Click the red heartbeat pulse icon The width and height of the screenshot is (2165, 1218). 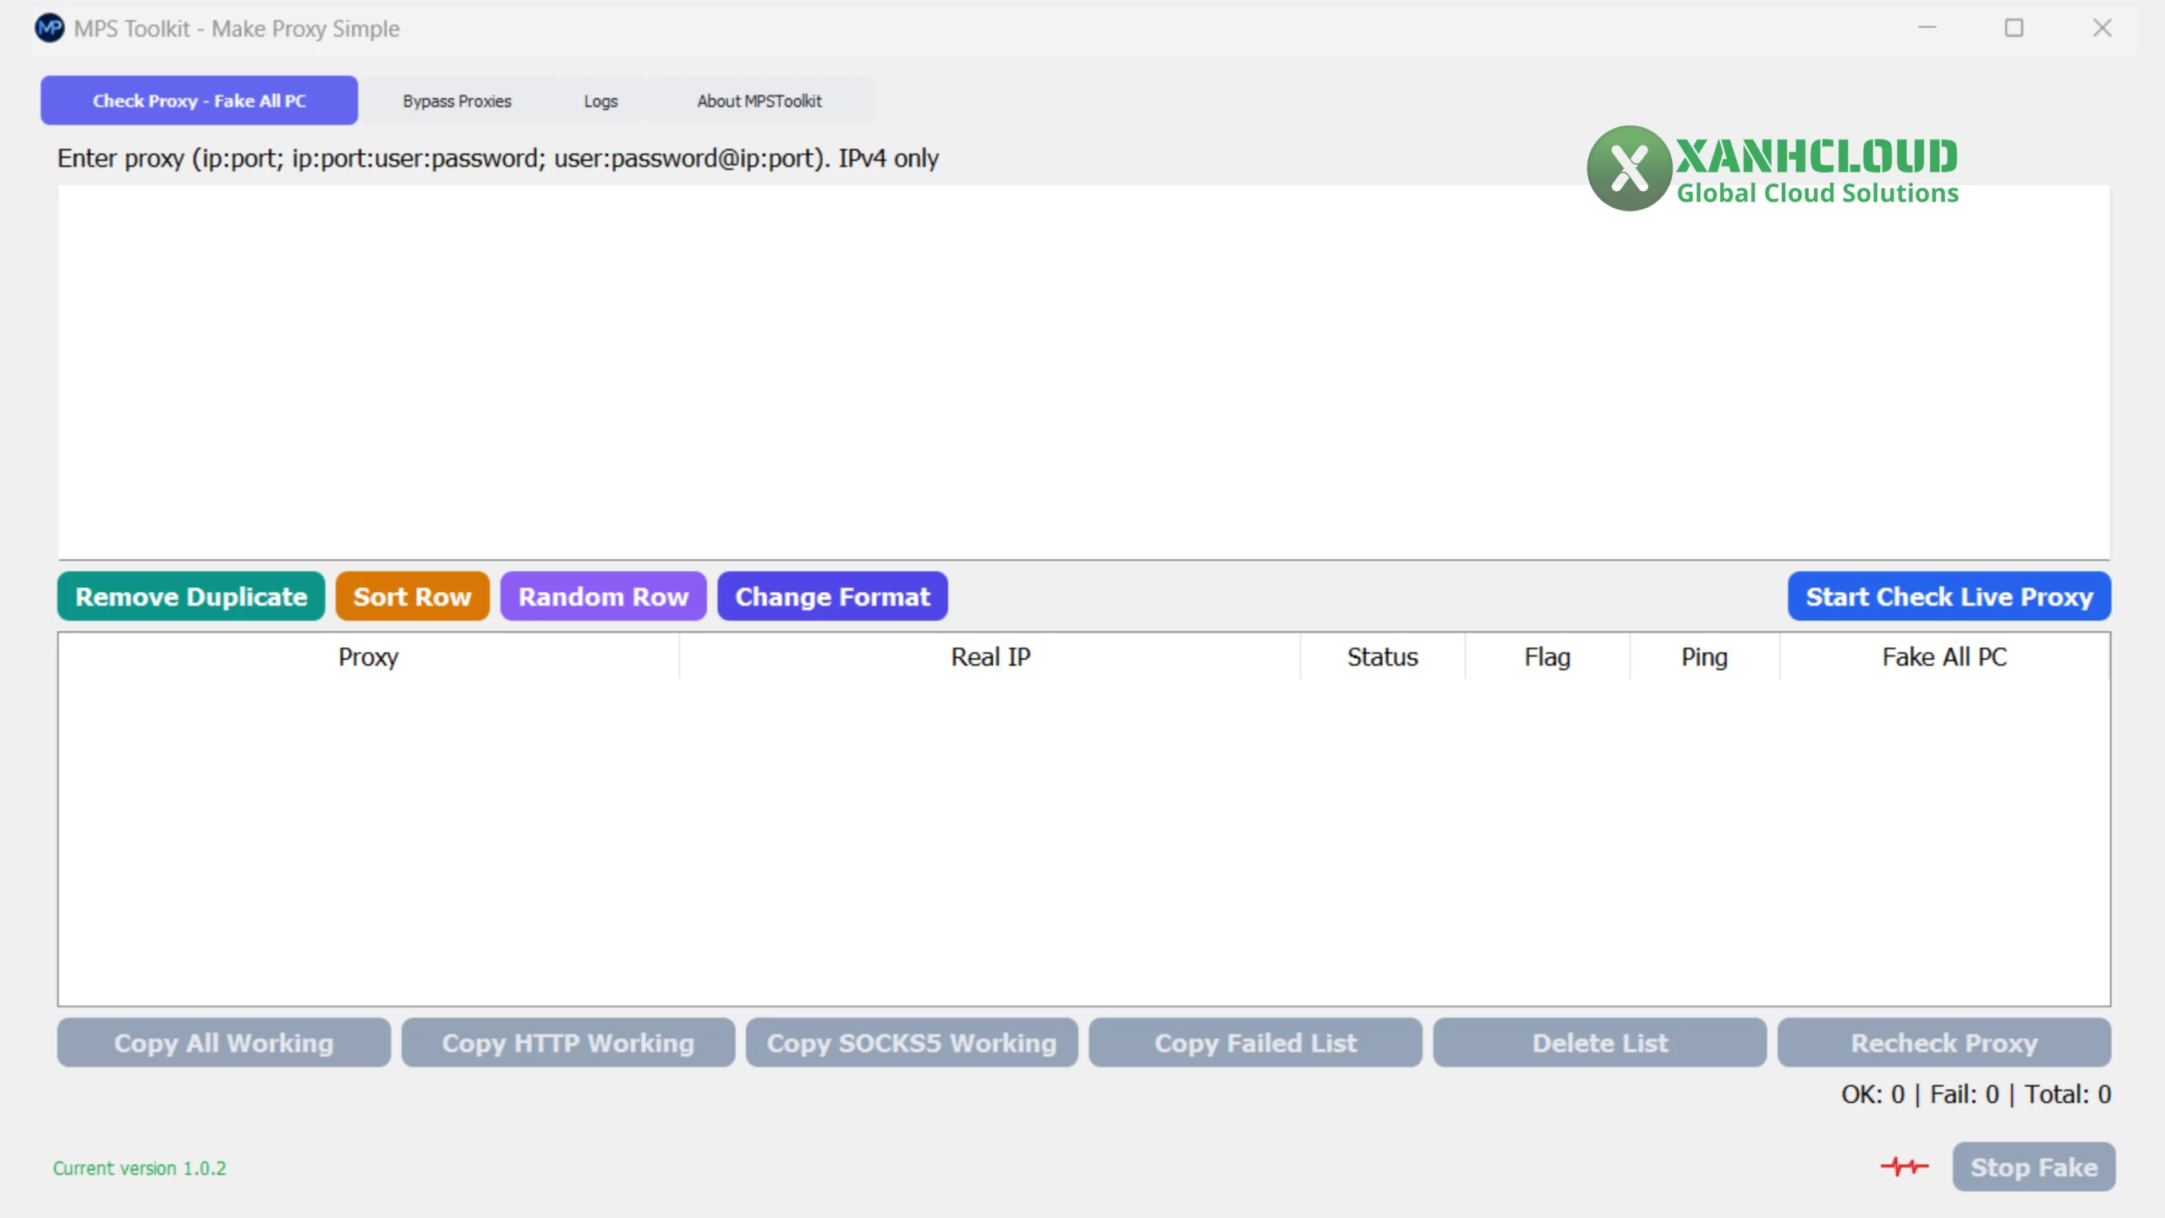(1904, 1167)
